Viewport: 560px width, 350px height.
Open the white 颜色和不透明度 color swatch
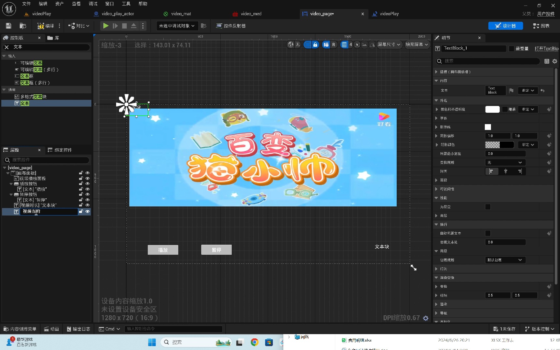pyautogui.click(x=492, y=110)
